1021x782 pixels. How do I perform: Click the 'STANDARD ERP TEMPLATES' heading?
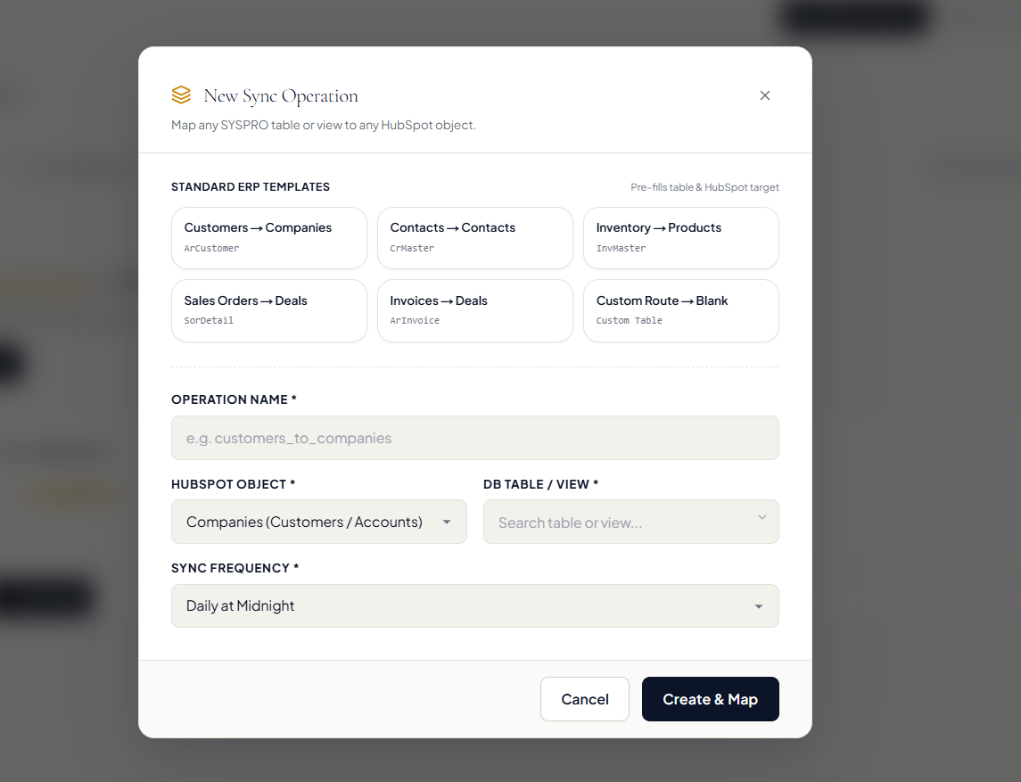(x=250, y=187)
